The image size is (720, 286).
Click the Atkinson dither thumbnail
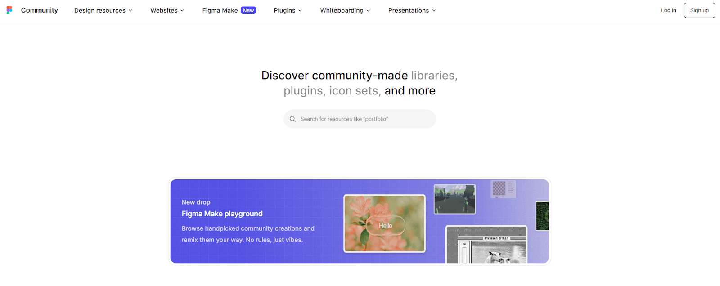486,245
